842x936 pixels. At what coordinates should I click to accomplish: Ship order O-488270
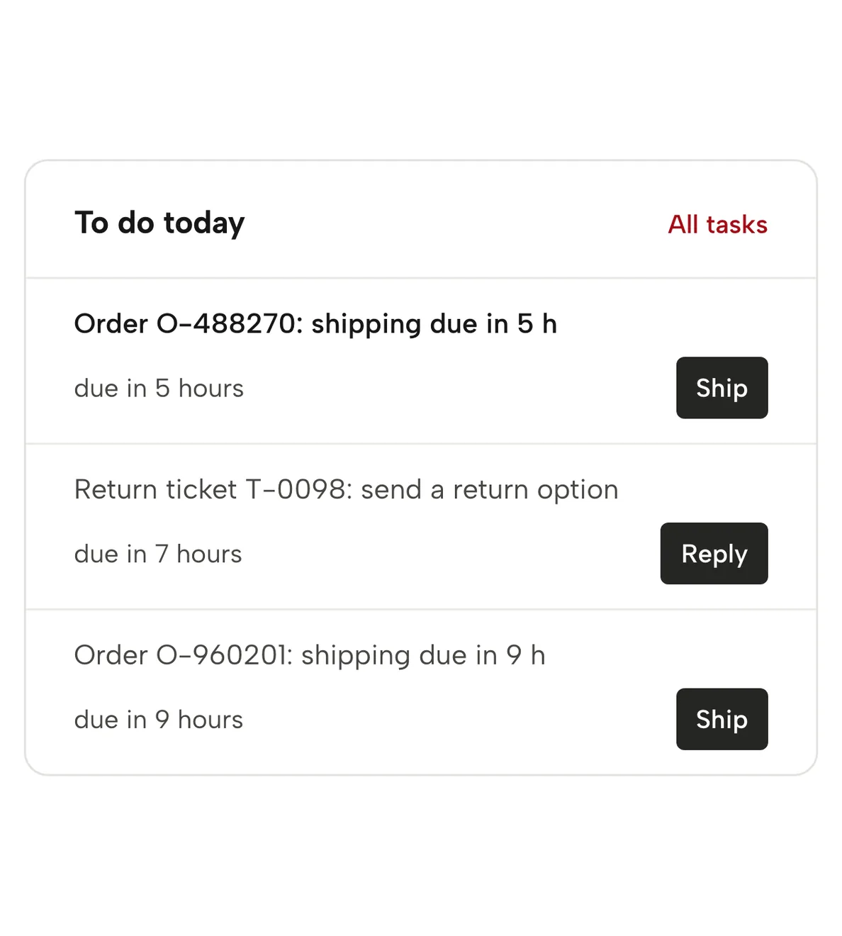point(722,388)
